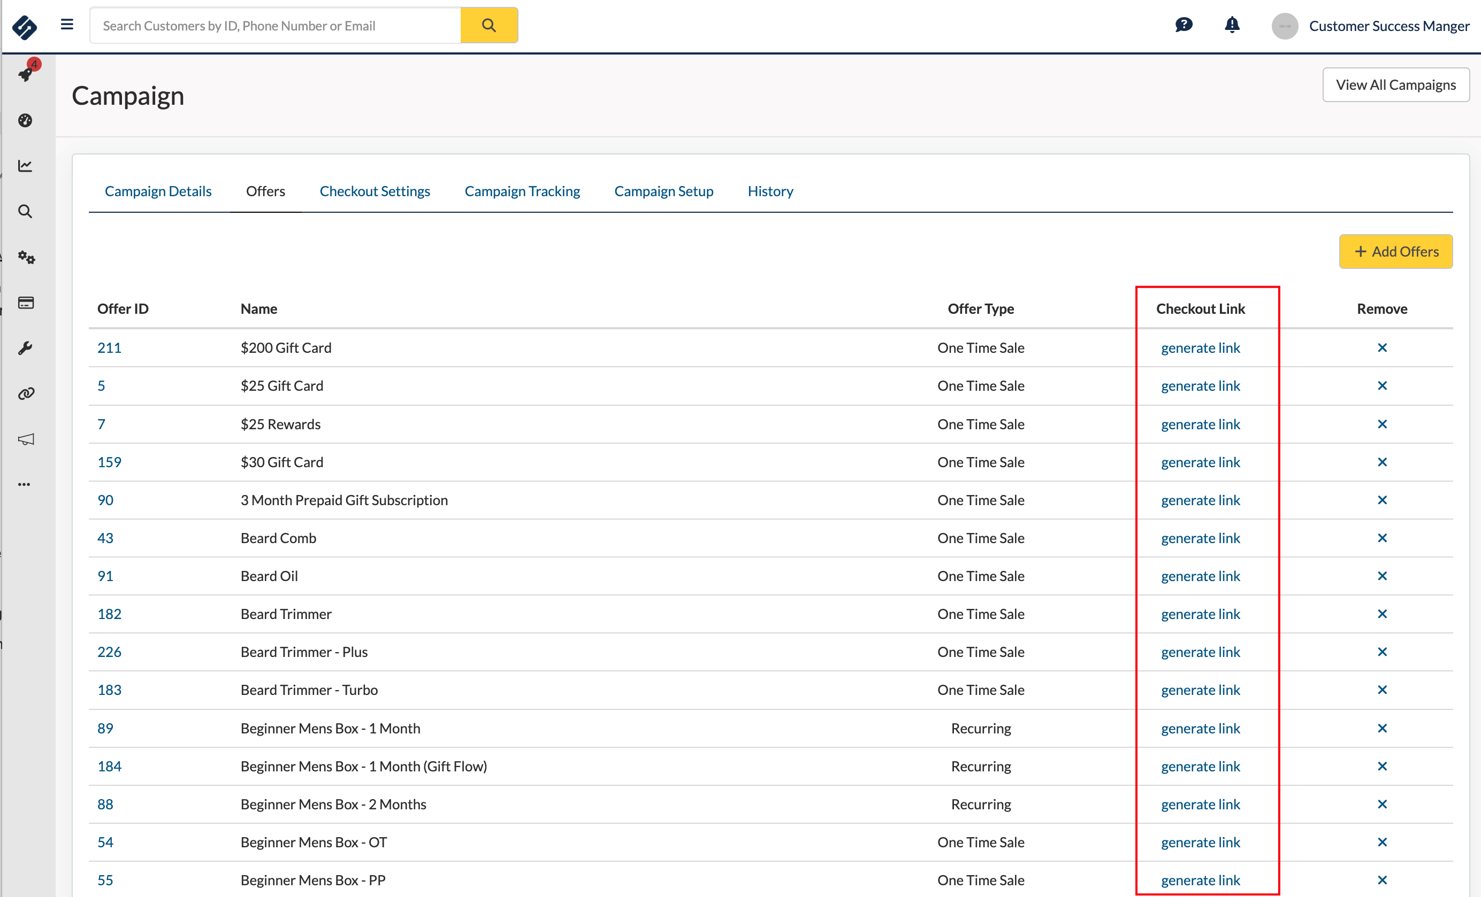Screen dimensions: 1481x897
Task: Click the search icon in sidebar
Action: [x=25, y=210]
